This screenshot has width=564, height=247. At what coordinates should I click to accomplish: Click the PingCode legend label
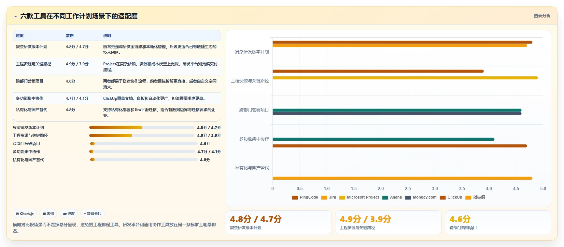[309, 197]
